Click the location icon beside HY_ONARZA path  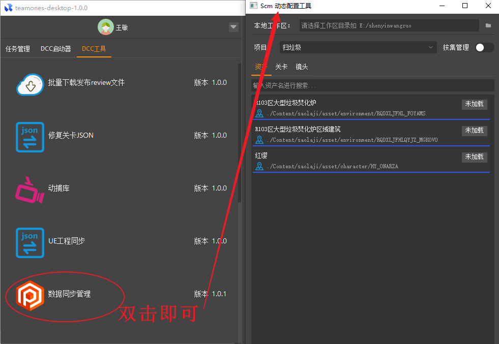pos(260,166)
